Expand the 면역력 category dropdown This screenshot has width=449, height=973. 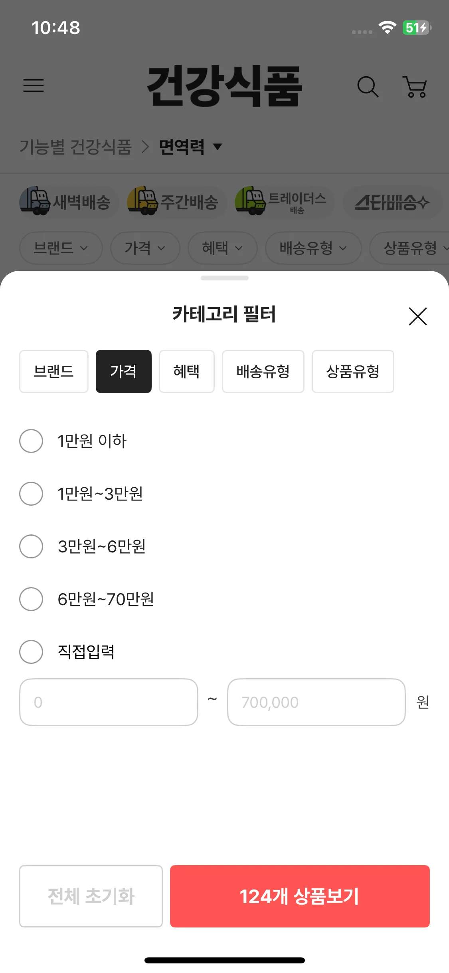190,147
